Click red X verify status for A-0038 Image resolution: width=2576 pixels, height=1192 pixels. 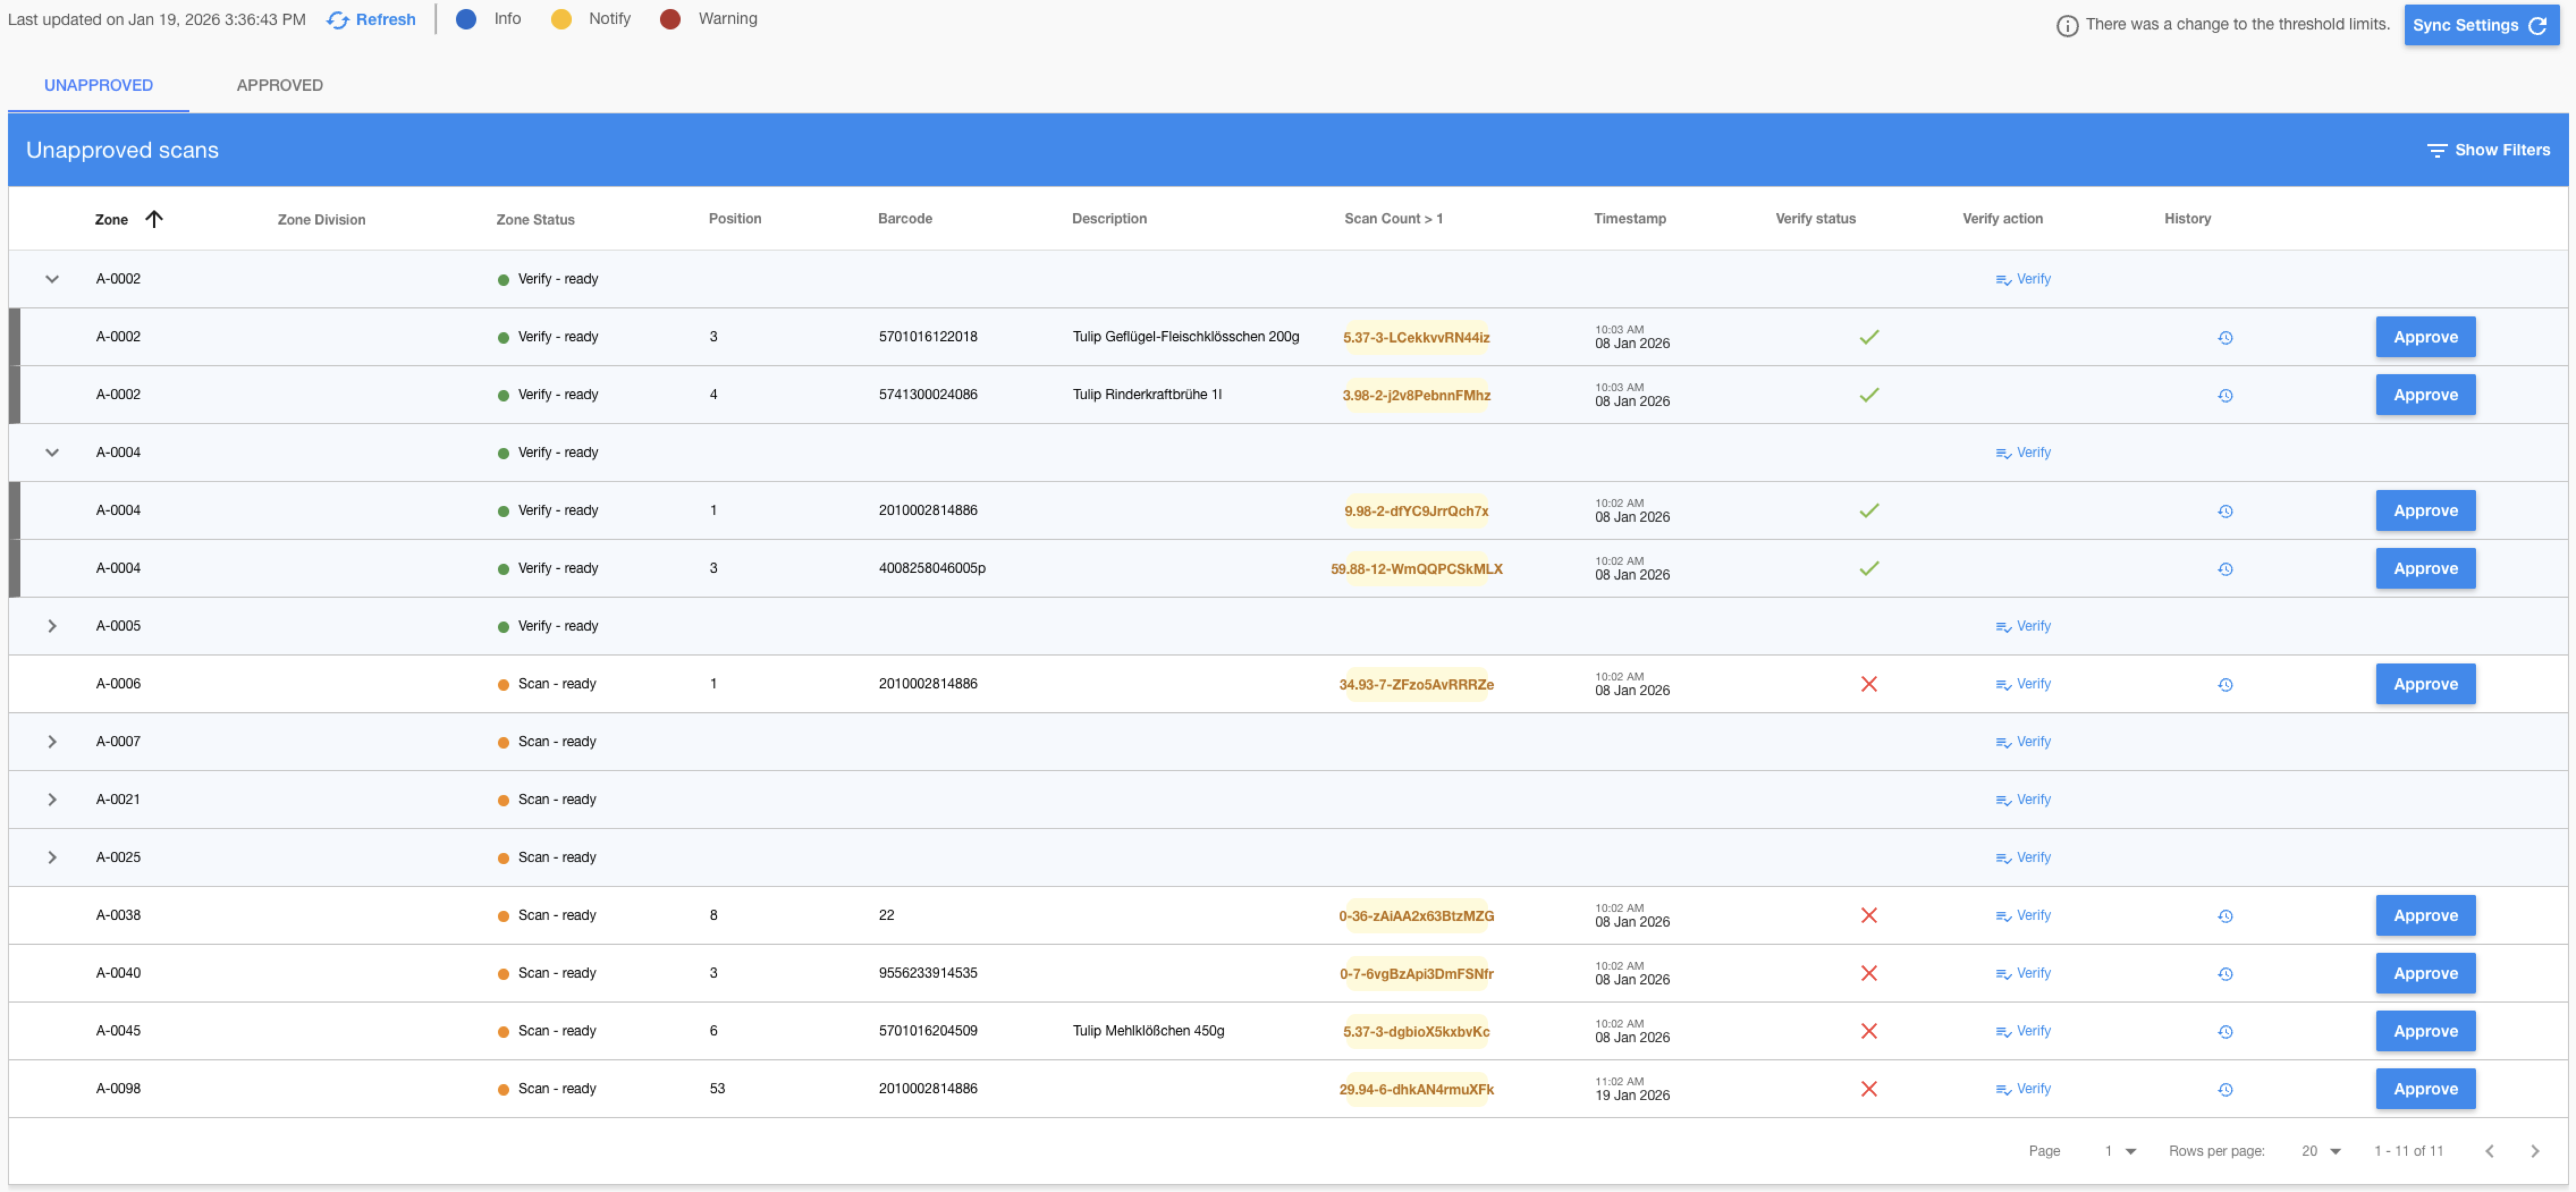[x=1868, y=915]
